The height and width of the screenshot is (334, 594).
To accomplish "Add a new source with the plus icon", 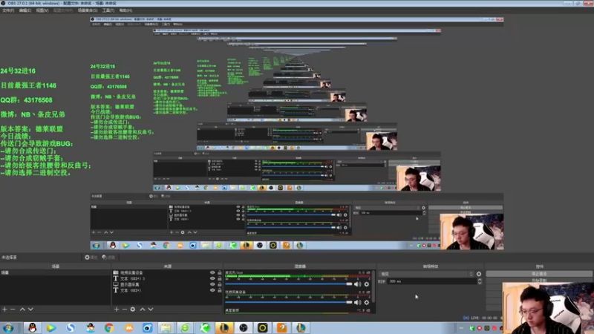I will [117, 310].
